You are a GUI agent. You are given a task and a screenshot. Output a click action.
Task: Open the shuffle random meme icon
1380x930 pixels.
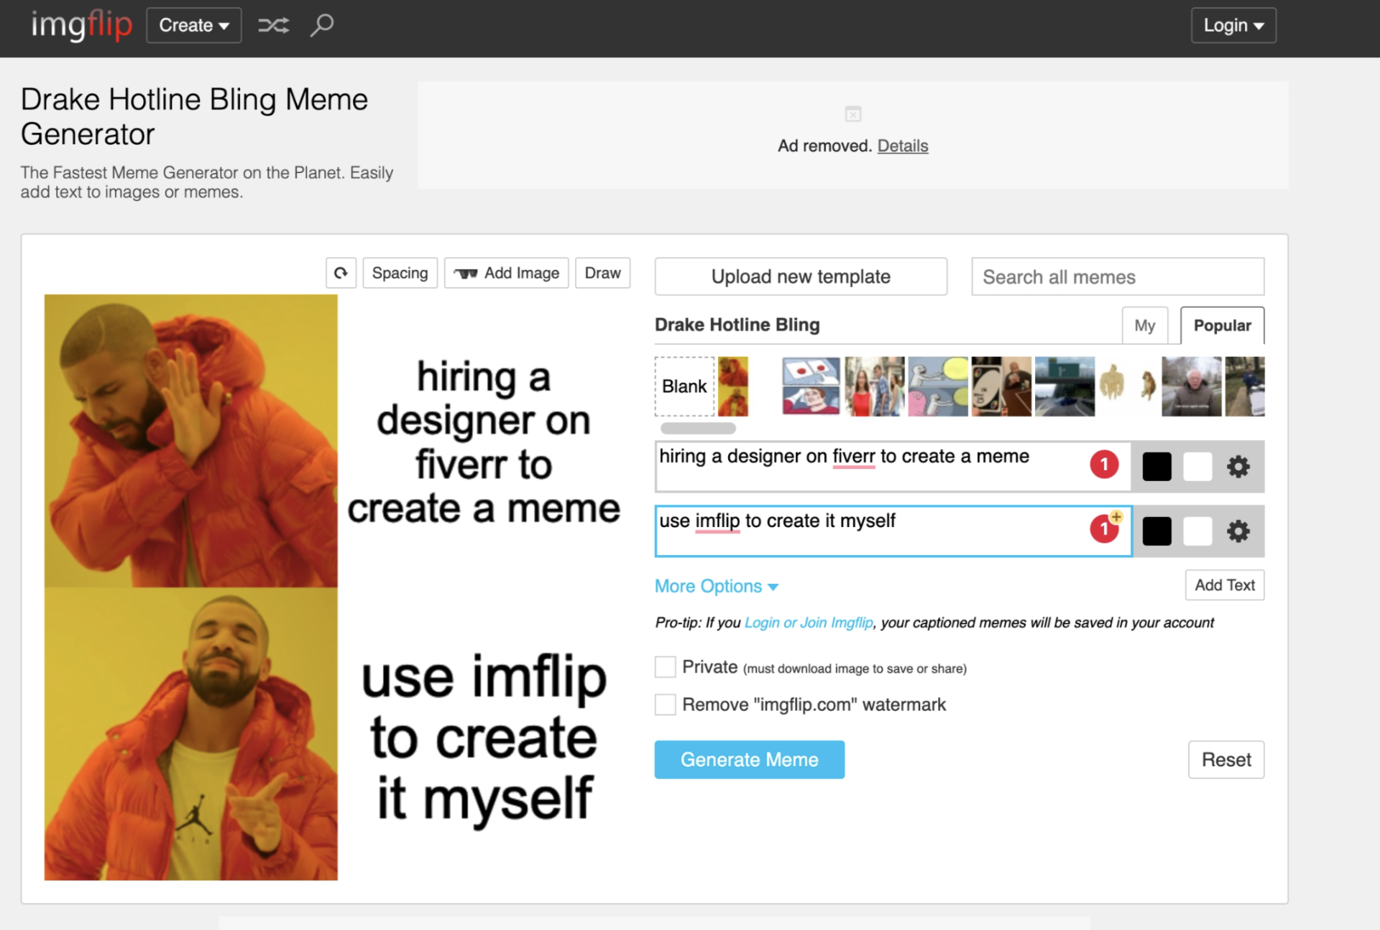point(274,26)
